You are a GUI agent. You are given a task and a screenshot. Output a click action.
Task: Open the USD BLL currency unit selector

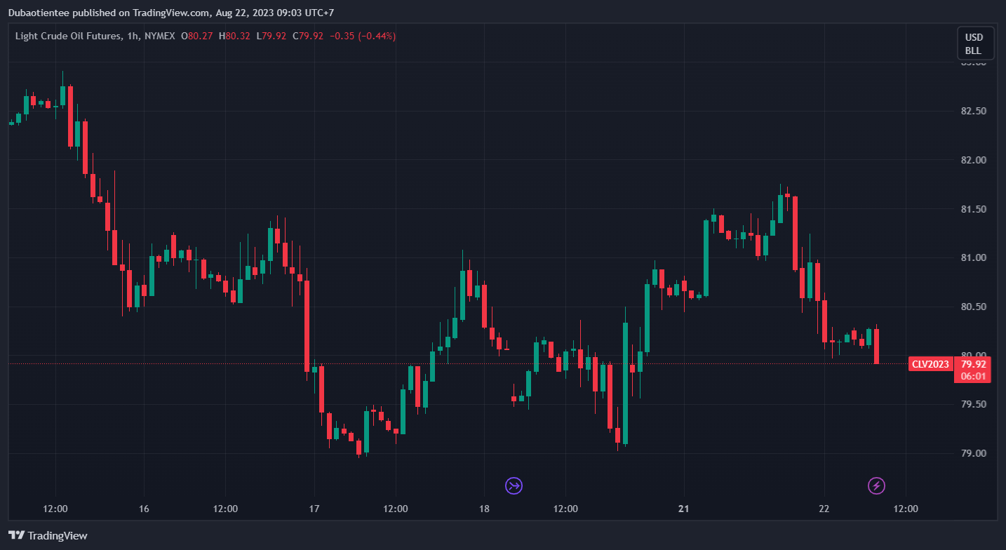pos(974,43)
